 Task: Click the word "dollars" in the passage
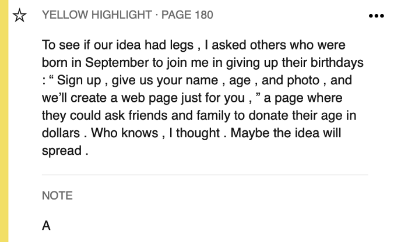point(61,133)
